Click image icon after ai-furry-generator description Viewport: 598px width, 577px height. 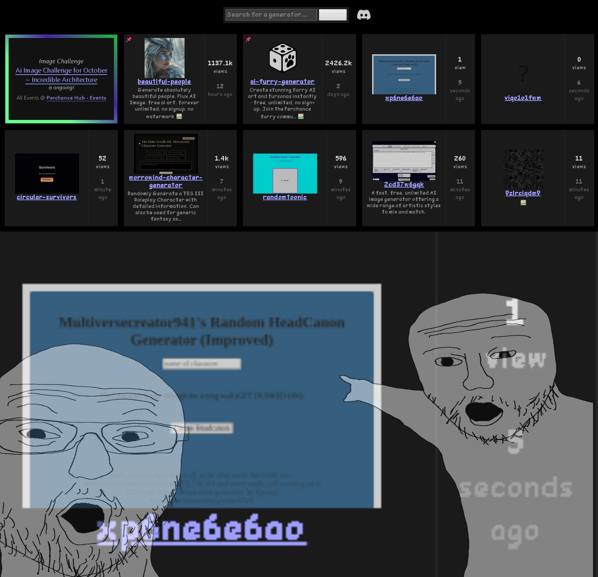point(301,116)
